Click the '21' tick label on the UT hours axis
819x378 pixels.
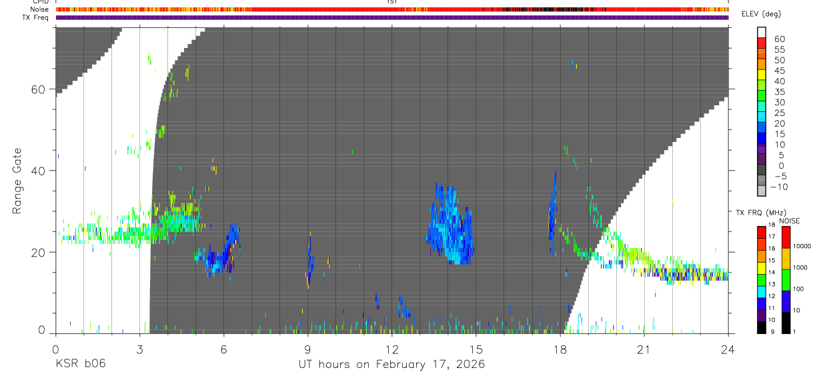coord(644,349)
